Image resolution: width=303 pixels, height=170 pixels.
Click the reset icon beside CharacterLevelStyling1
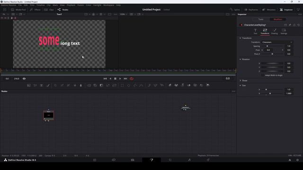(x=299, y=25)
